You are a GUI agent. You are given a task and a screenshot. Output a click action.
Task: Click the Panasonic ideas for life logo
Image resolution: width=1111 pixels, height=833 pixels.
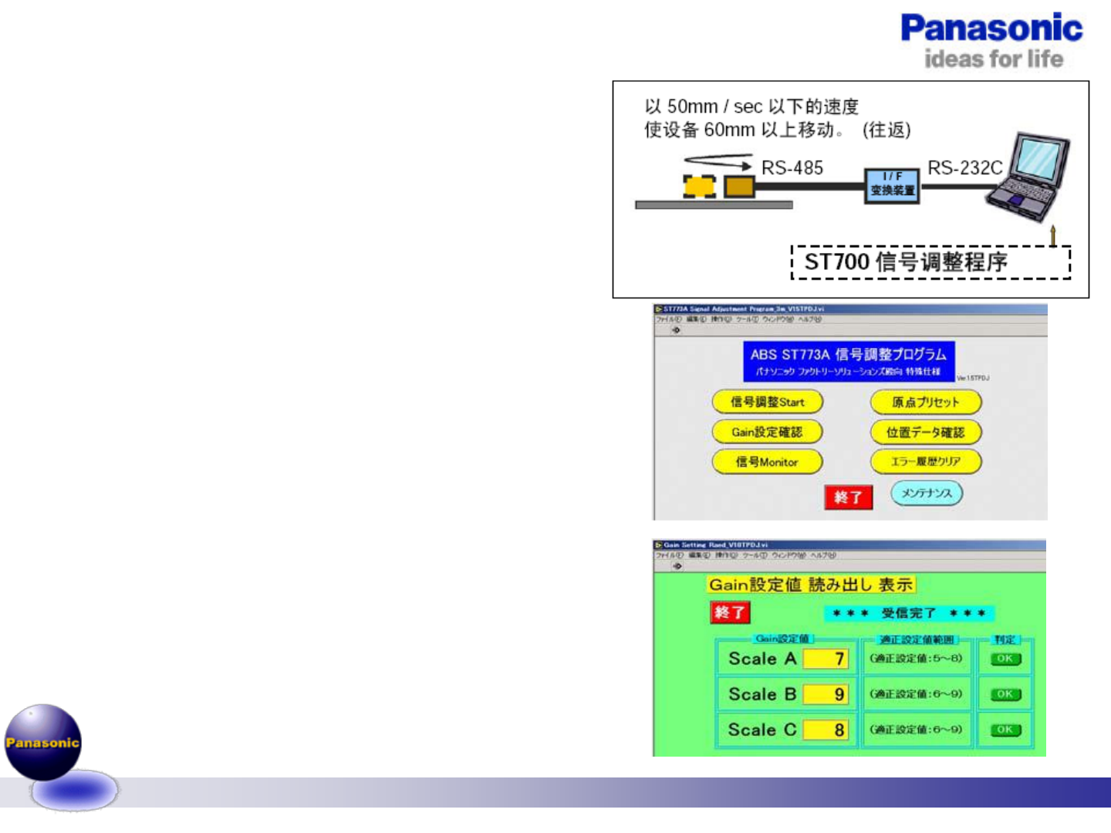tap(992, 42)
